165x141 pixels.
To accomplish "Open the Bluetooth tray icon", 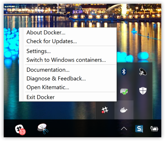I will click(x=124, y=72).
